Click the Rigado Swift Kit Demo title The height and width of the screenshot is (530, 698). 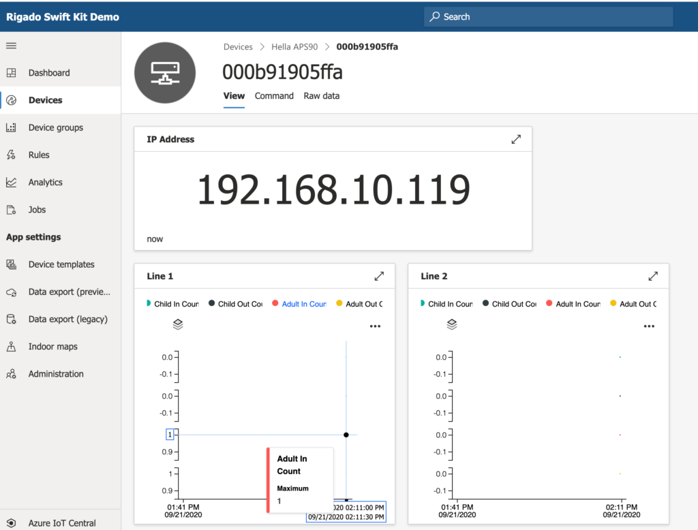pyautogui.click(x=63, y=17)
